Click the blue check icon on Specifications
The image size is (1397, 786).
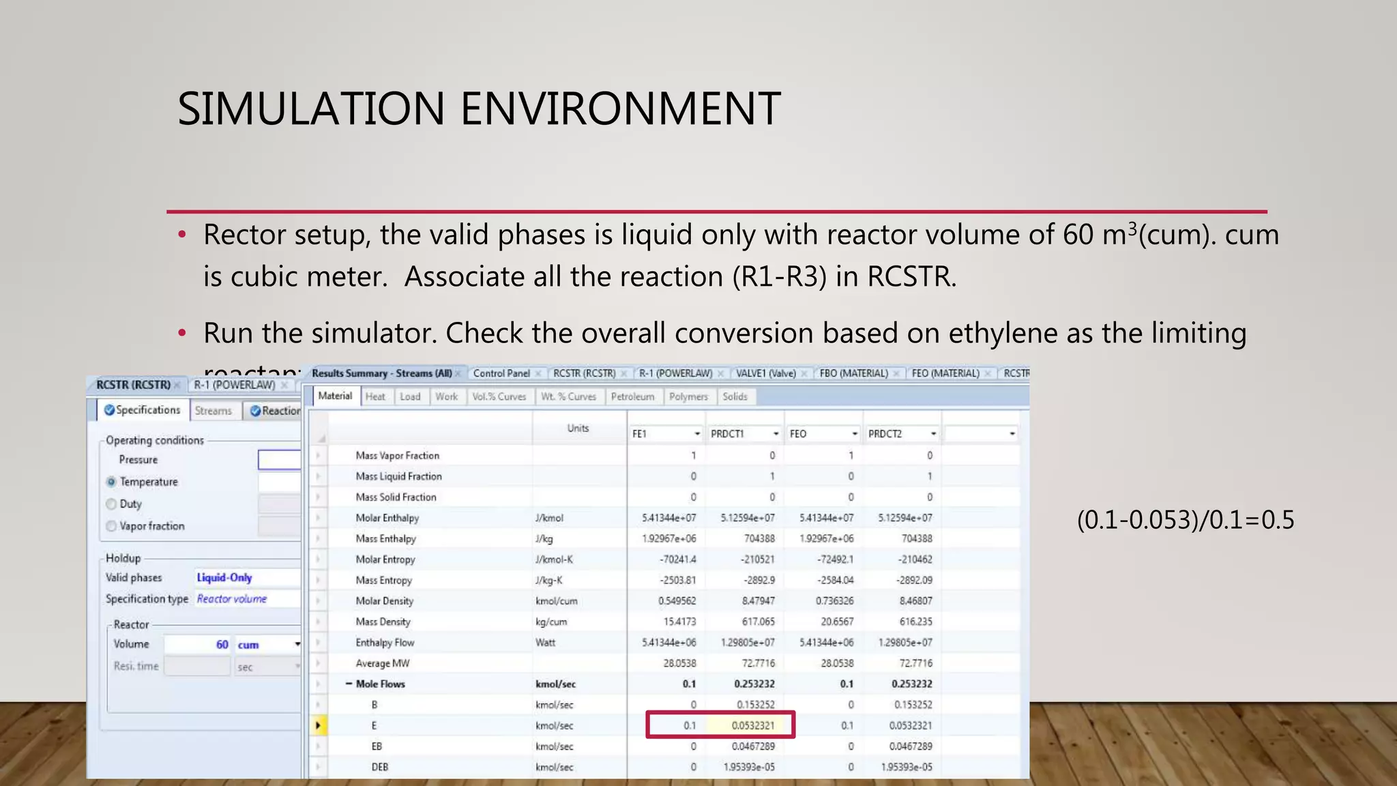(x=109, y=410)
